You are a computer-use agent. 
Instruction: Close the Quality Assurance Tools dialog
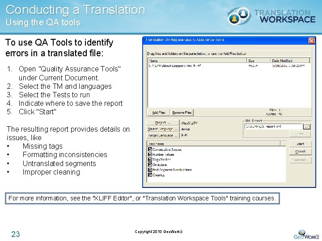312,41
